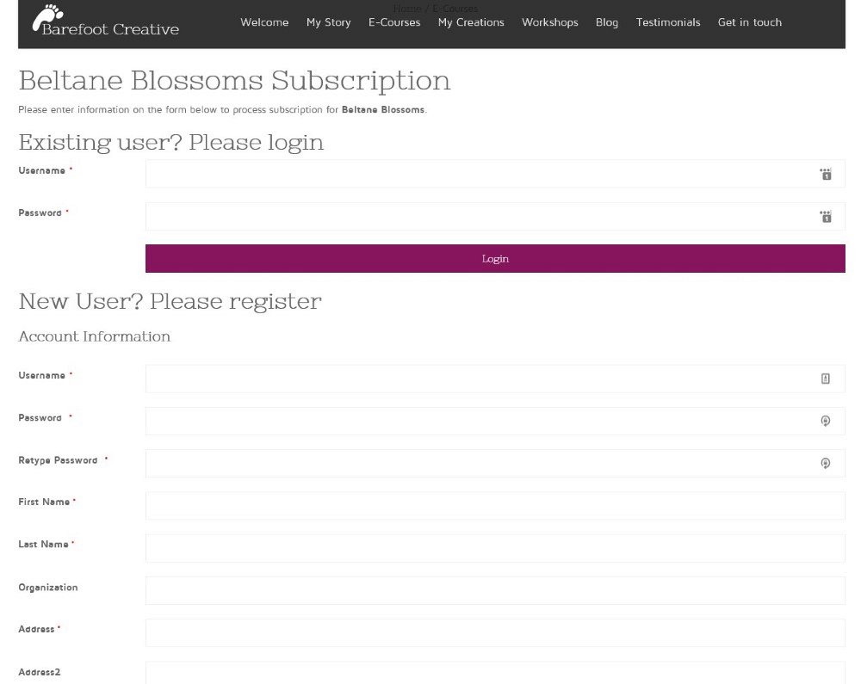The image size is (861, 684).
Task: Click the key icon in Retype Password field
Action: coord(826,463)
